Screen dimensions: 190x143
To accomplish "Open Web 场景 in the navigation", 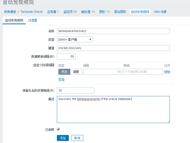I will (160, 12).
